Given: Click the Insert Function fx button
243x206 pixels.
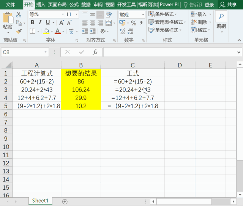Looking at the screenshot, I should [x=95, y=52].
